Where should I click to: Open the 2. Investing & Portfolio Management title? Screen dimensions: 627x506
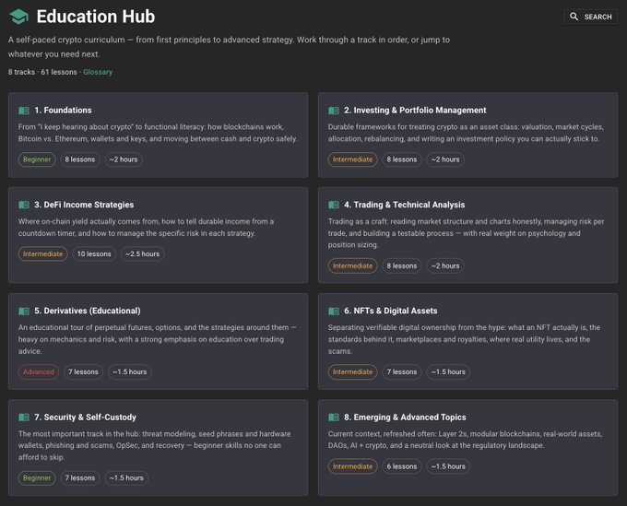tap(415, 110)
